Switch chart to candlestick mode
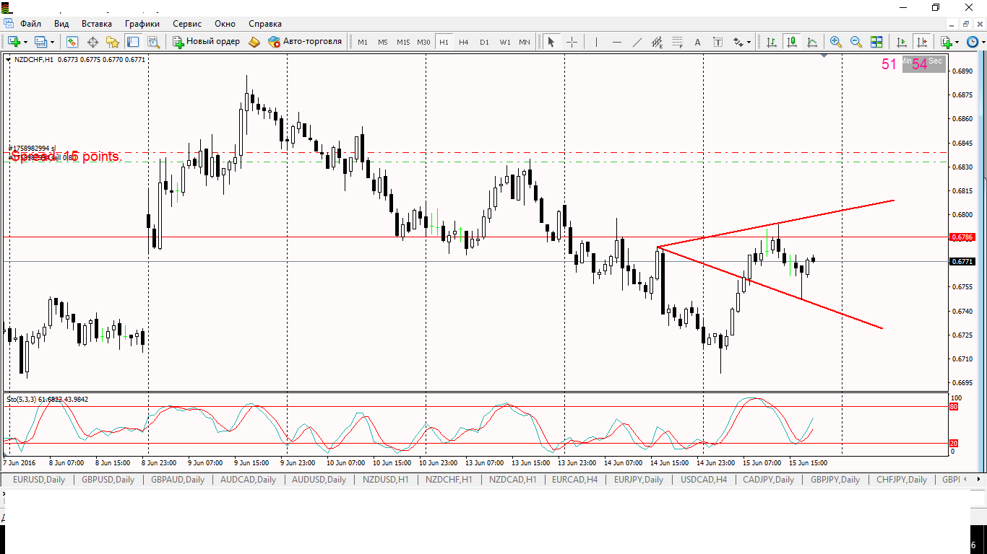The image size is (987, 554). [792, 42]
